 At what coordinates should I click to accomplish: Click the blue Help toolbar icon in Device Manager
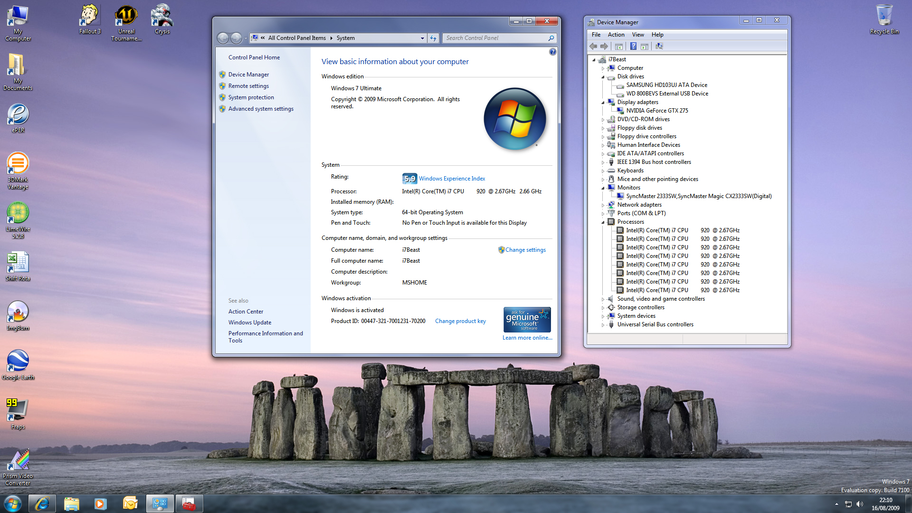(x=633, y=46)
